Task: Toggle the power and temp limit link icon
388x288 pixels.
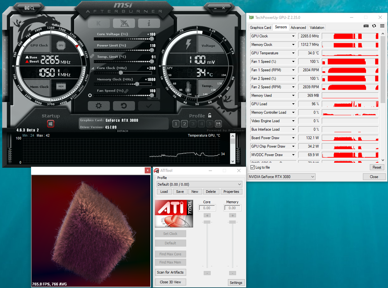Action: [x=92, y=56]
